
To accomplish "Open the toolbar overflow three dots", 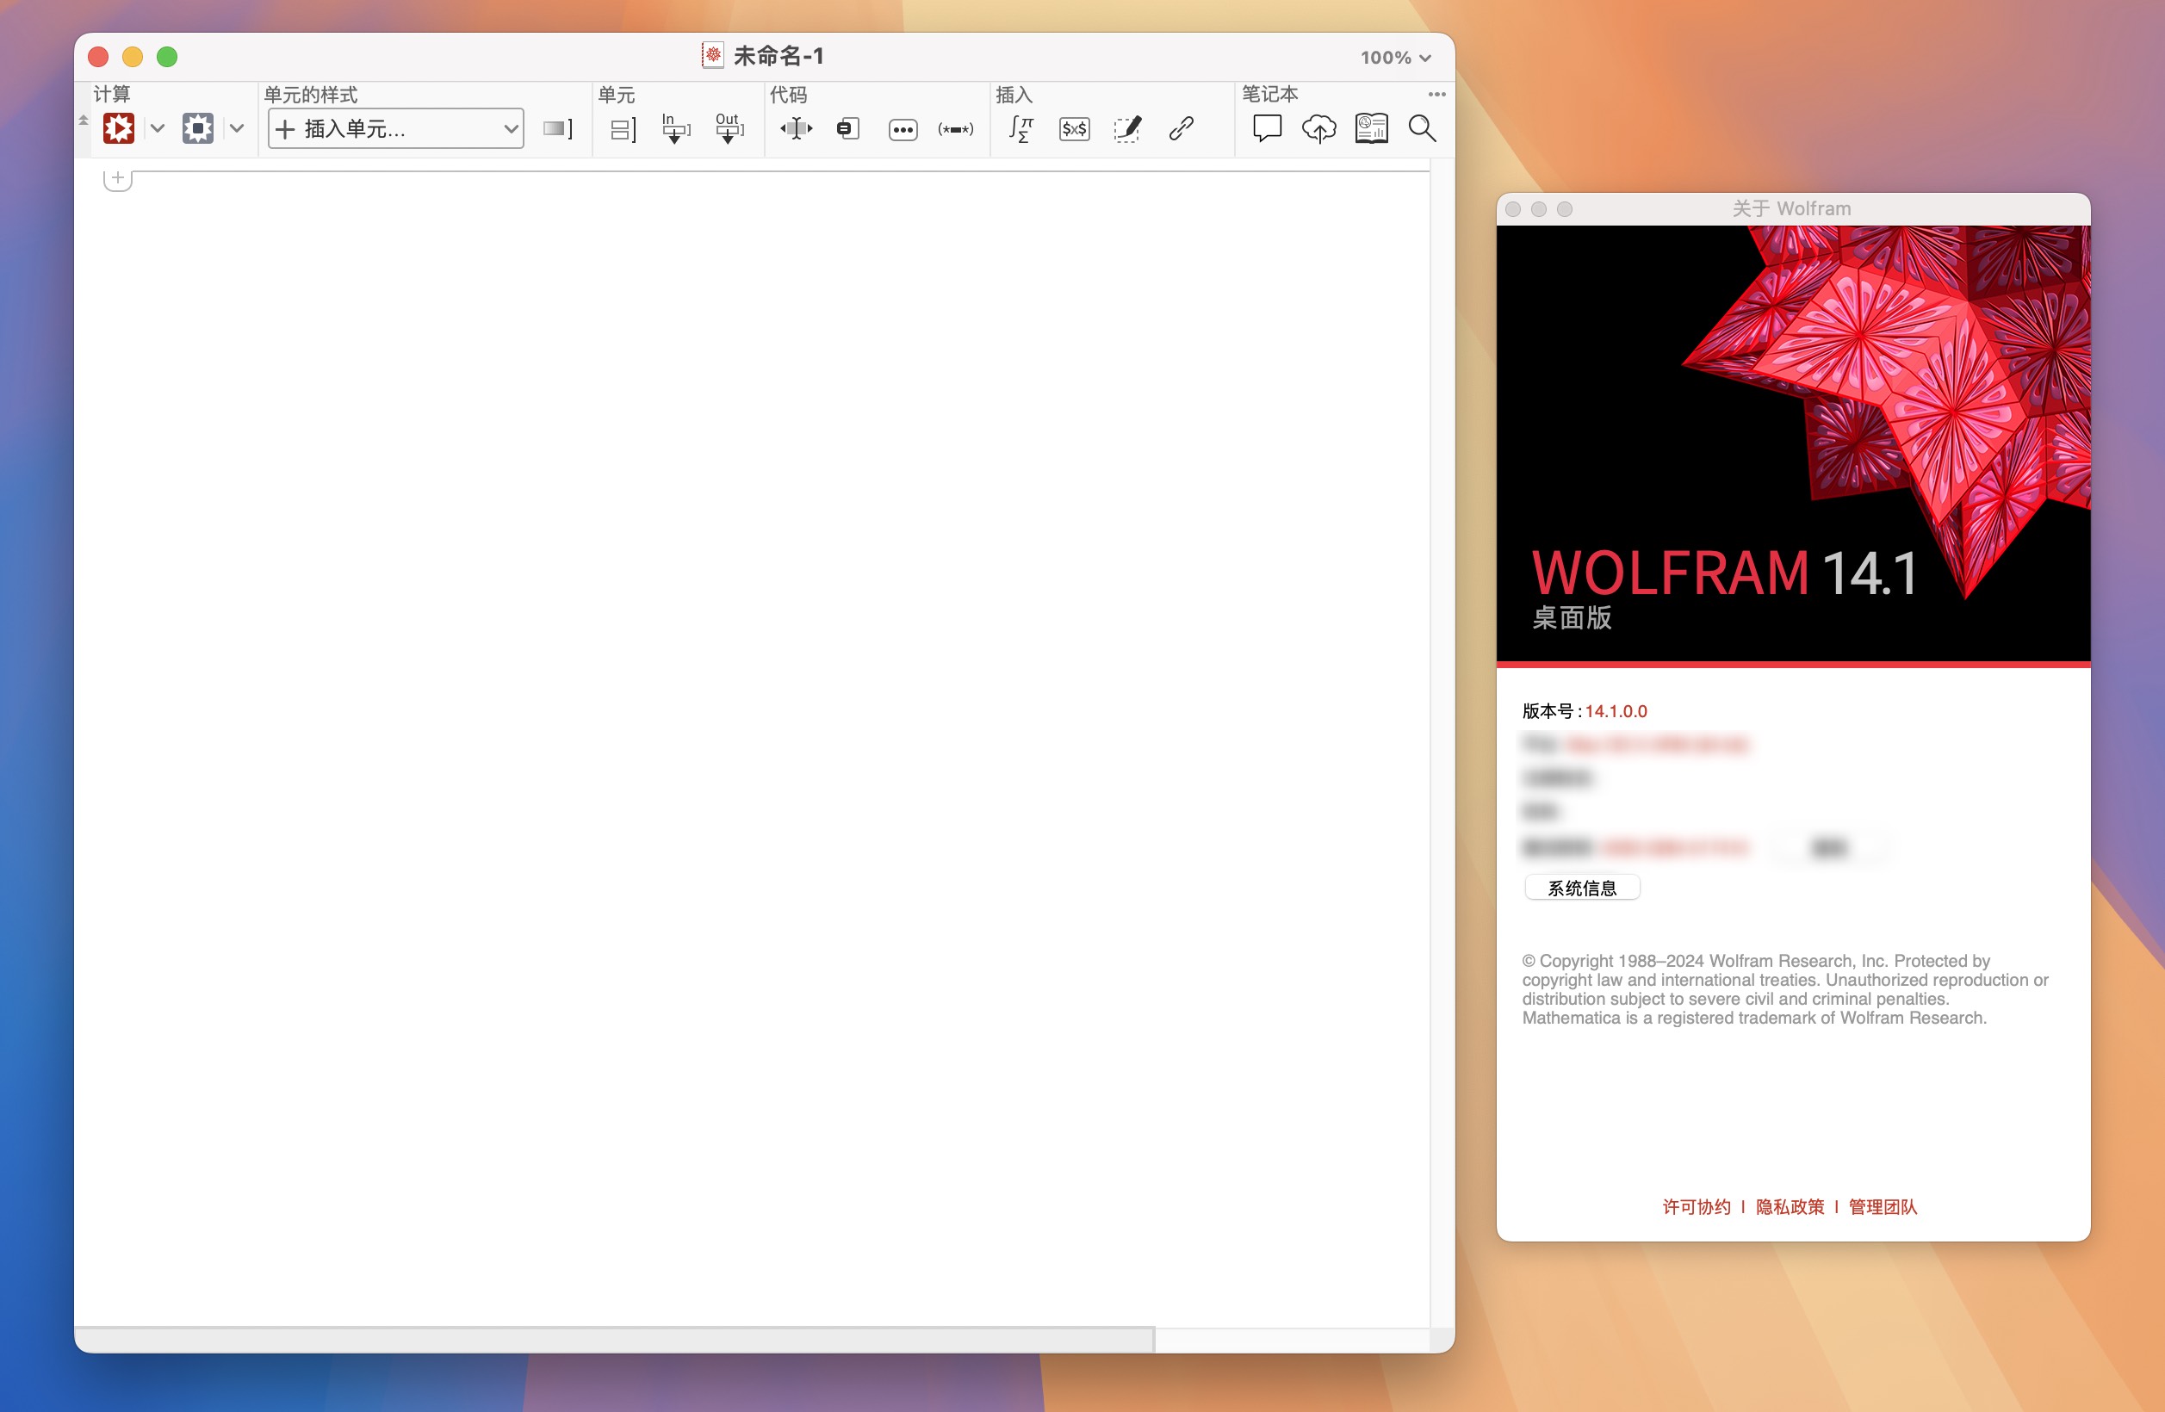I will point(1436,95).
